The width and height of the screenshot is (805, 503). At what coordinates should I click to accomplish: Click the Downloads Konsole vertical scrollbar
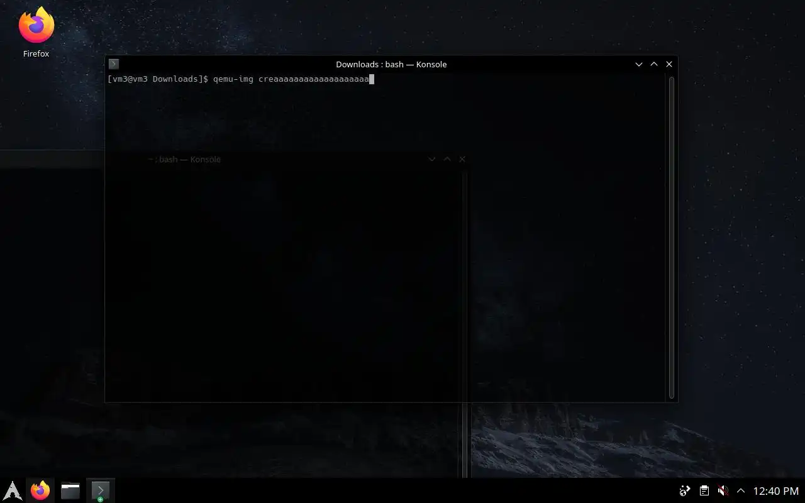[672, 238]
